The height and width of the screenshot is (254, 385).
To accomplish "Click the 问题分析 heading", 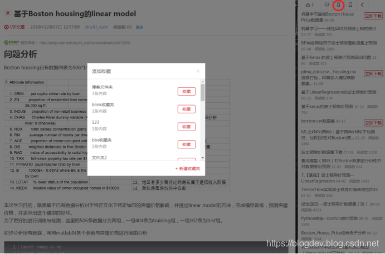I will coord(21,54).
